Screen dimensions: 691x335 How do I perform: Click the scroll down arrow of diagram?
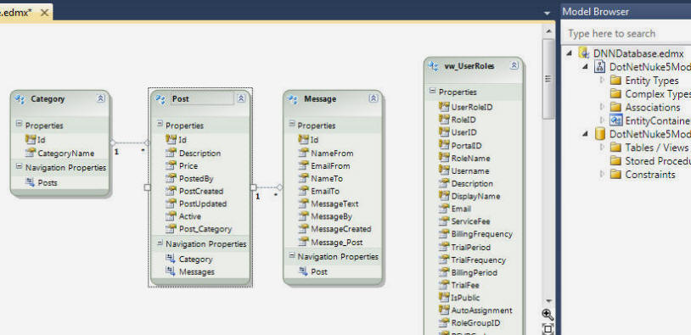(x=548, y=301)
